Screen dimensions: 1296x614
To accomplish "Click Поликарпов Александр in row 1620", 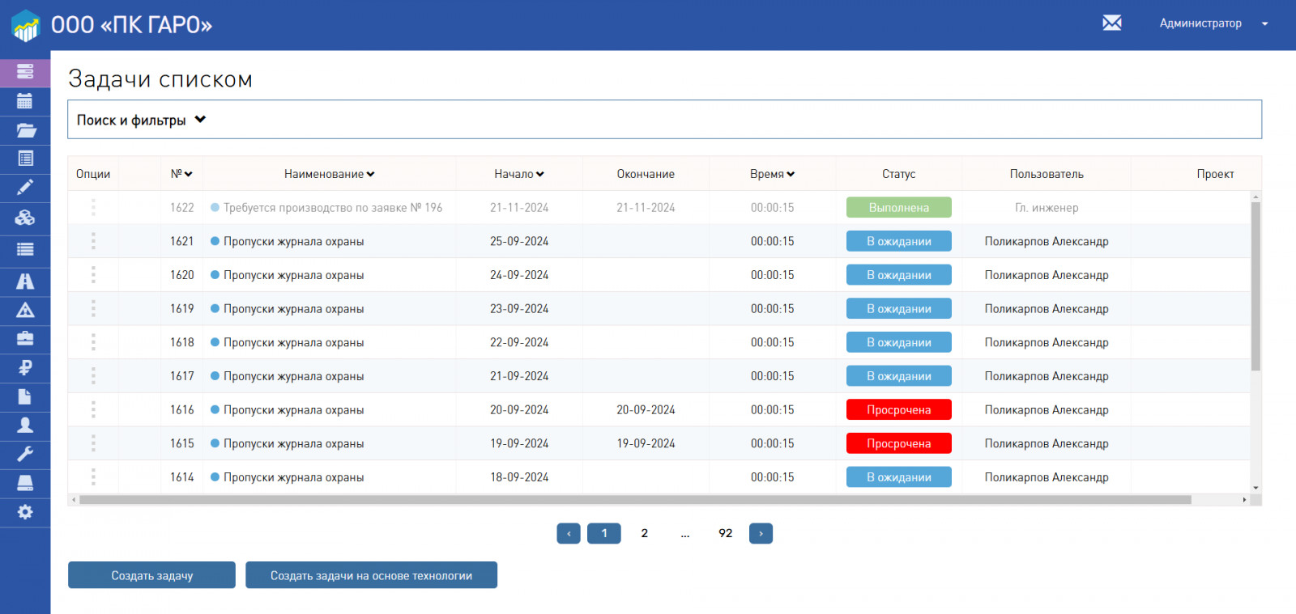I will coord(1047,275).
